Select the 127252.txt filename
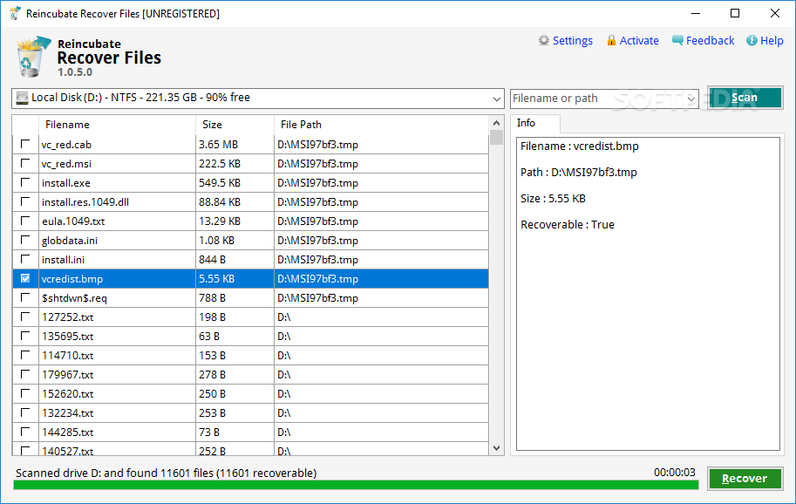The image size is (796, 504). pos(67,317)
